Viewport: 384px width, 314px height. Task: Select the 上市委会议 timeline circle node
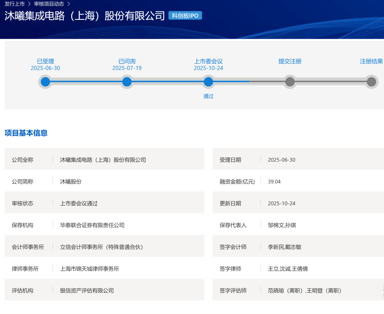click(x=208, y=82)
